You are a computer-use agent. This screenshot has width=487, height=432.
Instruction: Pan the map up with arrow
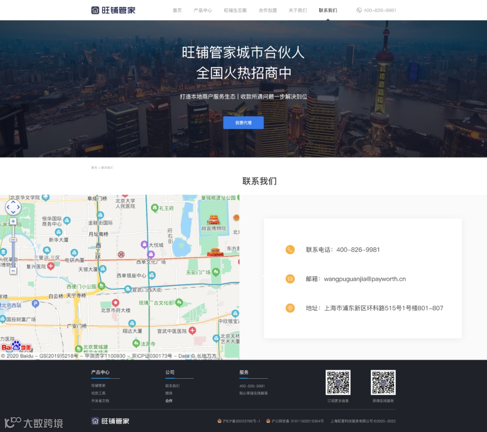[x=13, y=202]
